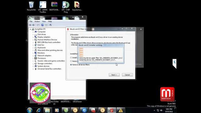
Task: Click the 'New folder (2)' desktop label
Action: (54, 103)
